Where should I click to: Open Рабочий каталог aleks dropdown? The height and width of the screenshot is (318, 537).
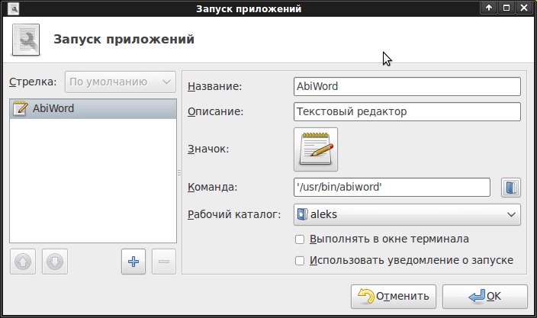(407, 214)
